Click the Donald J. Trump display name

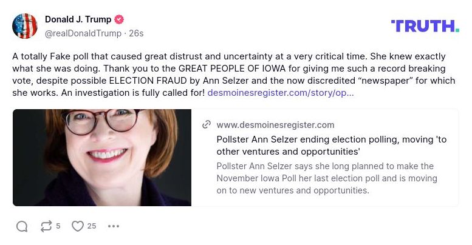tap(79, 19)
